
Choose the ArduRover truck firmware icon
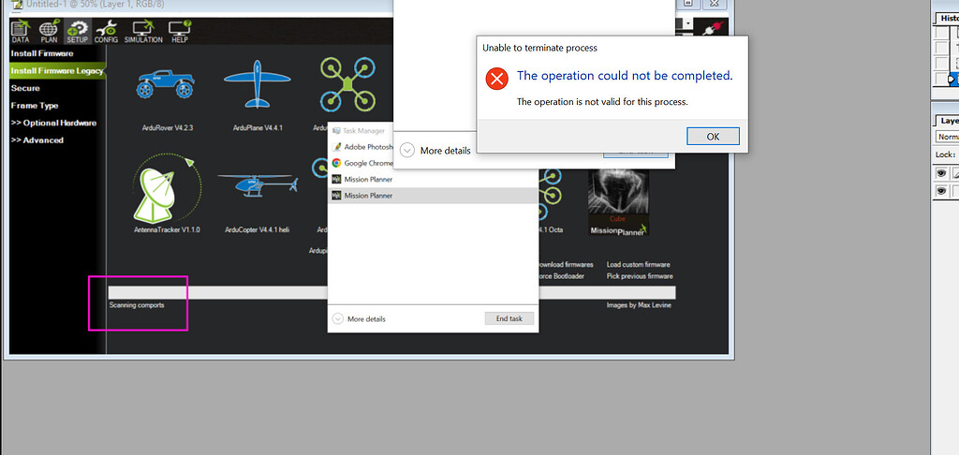(x=165, y=83)
